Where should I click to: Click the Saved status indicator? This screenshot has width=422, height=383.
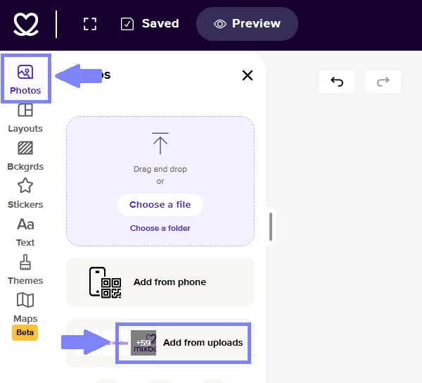tap(150, 24)
